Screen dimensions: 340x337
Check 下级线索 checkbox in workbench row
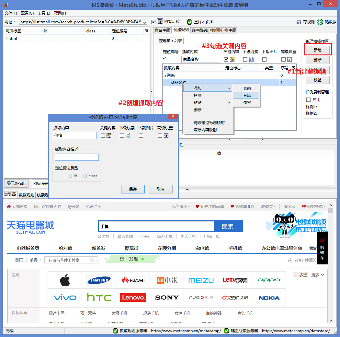click(245, 59)
